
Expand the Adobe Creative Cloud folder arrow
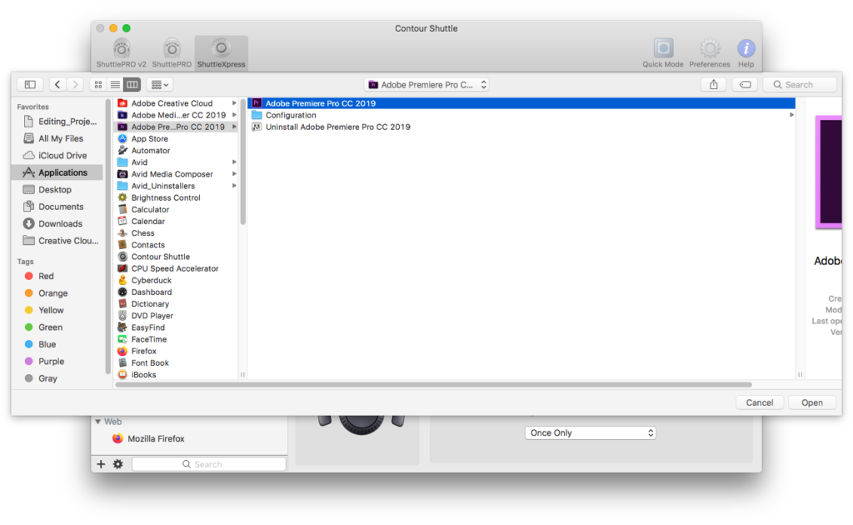point(234,102)
